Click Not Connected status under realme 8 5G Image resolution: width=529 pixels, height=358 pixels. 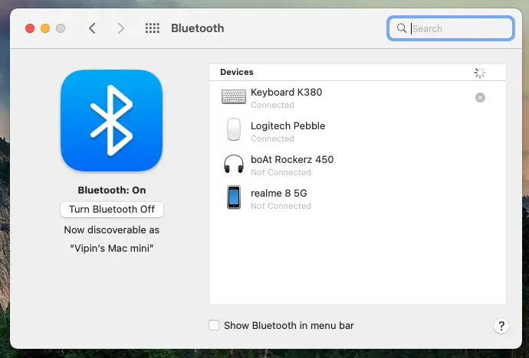pos(281,206)
